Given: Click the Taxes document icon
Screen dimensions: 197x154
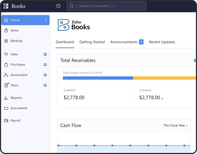Looking at the screenshot, I should pos(6,85).
